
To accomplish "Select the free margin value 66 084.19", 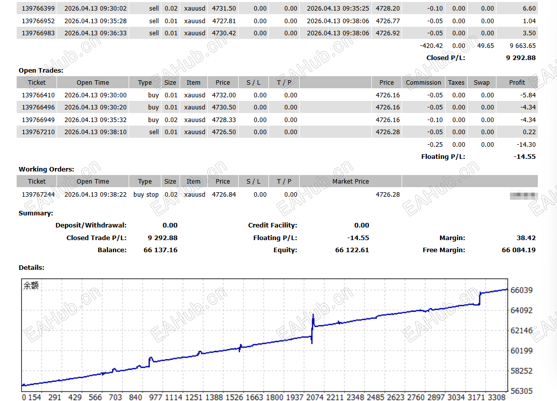I will [x=519, y=250].
